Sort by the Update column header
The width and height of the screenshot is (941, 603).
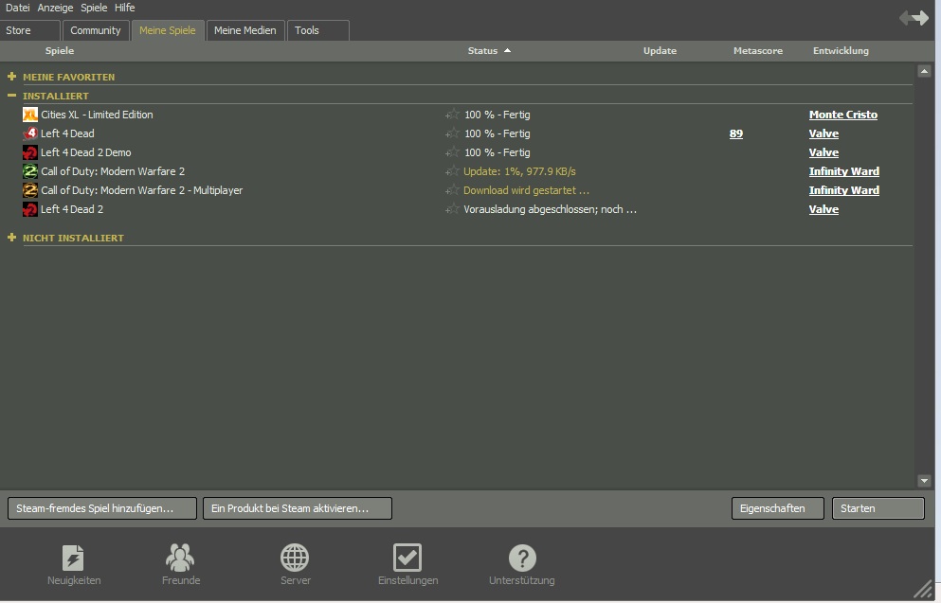(x=661, y=51)
